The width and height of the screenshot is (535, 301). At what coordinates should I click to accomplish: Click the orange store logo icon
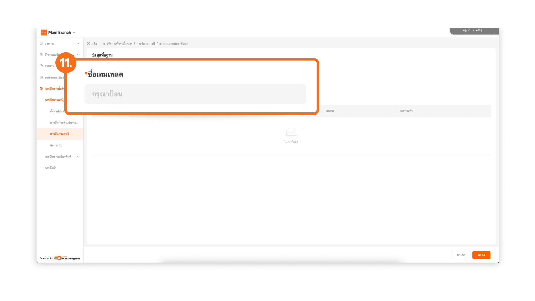(44, 33)
